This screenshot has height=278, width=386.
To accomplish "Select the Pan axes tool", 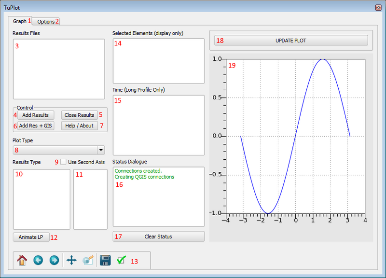I will 71,261.
